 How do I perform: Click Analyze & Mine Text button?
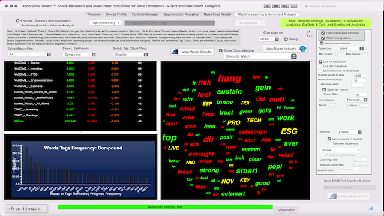(348, 196)
